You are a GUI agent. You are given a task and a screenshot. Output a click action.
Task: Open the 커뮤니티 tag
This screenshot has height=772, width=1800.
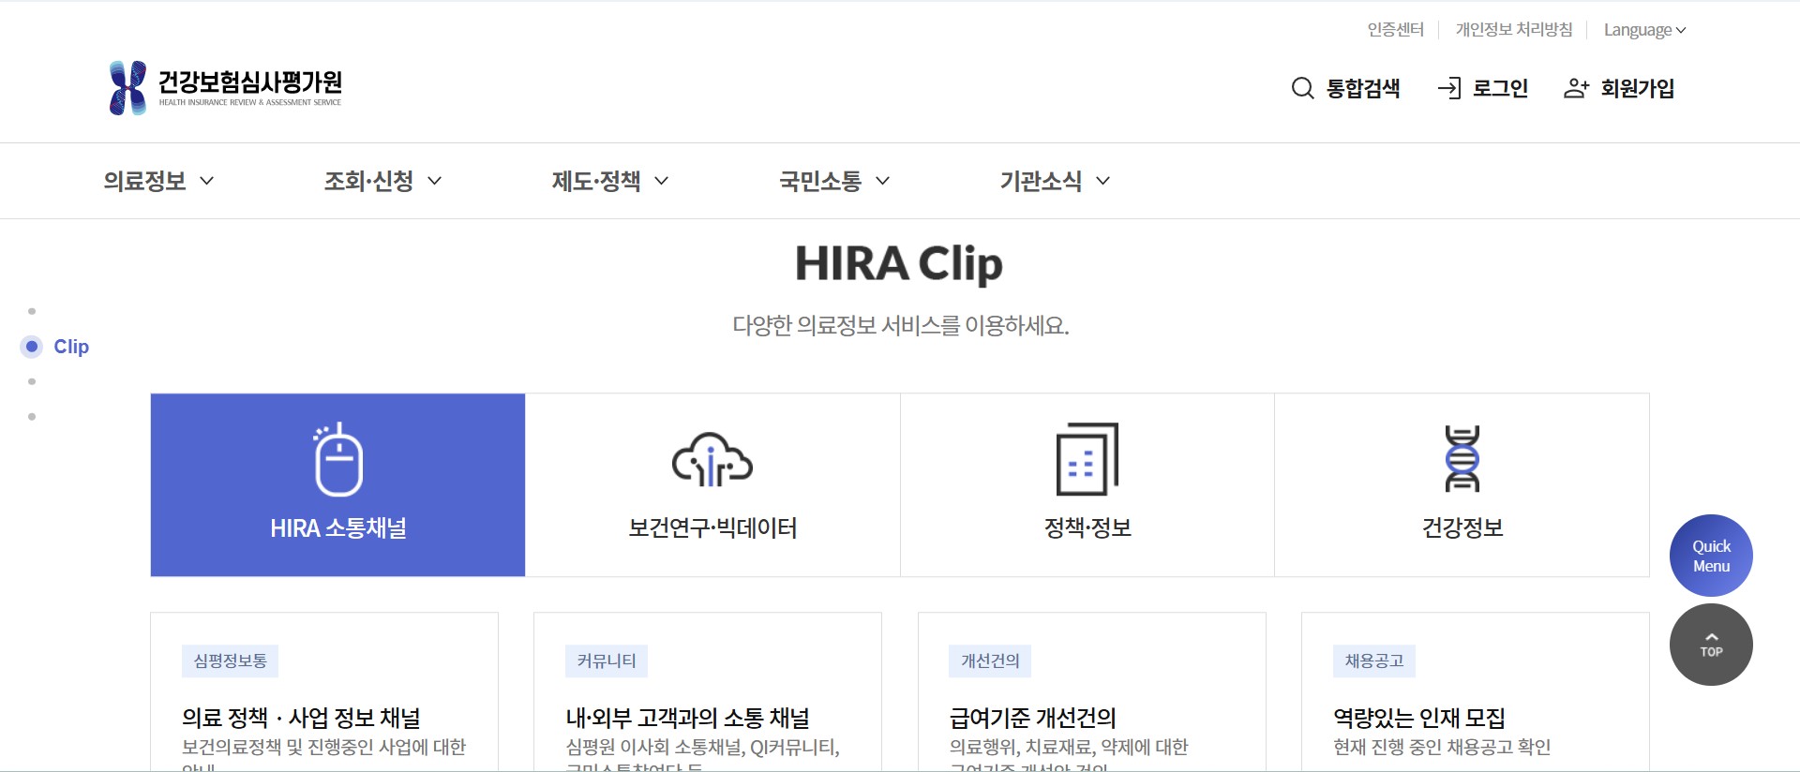(x=607, y=661)
